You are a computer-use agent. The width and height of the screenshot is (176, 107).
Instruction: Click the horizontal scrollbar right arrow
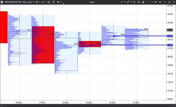[x=174, y=105]
